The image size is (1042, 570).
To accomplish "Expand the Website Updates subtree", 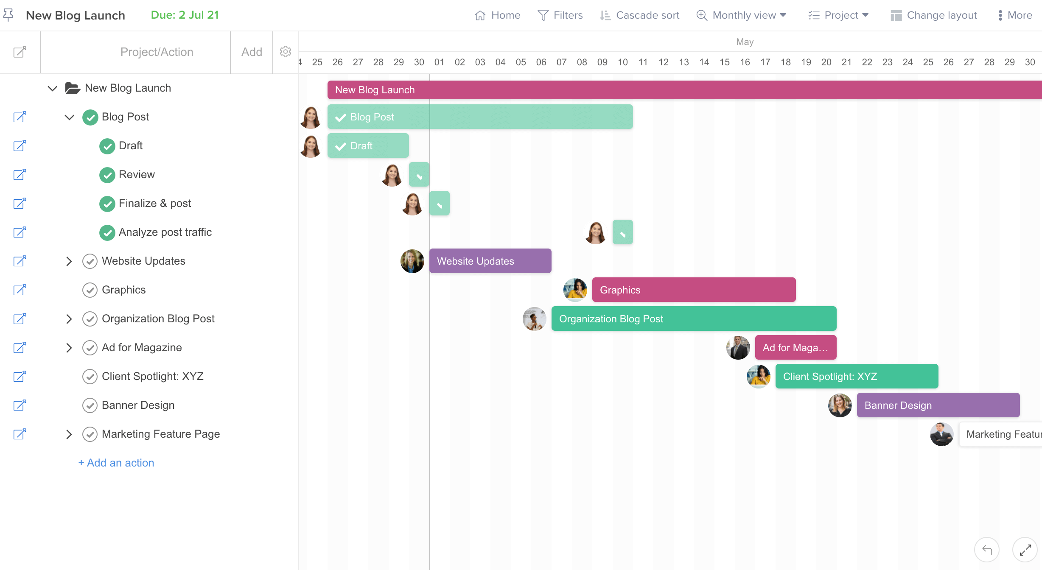I will pos(69,261).
